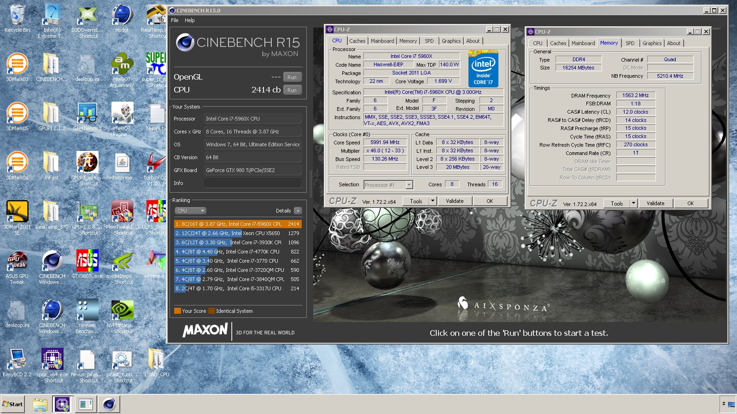Activate Cinebench taskbar icon
Viewport: 737px width, 414px height.
109,405
